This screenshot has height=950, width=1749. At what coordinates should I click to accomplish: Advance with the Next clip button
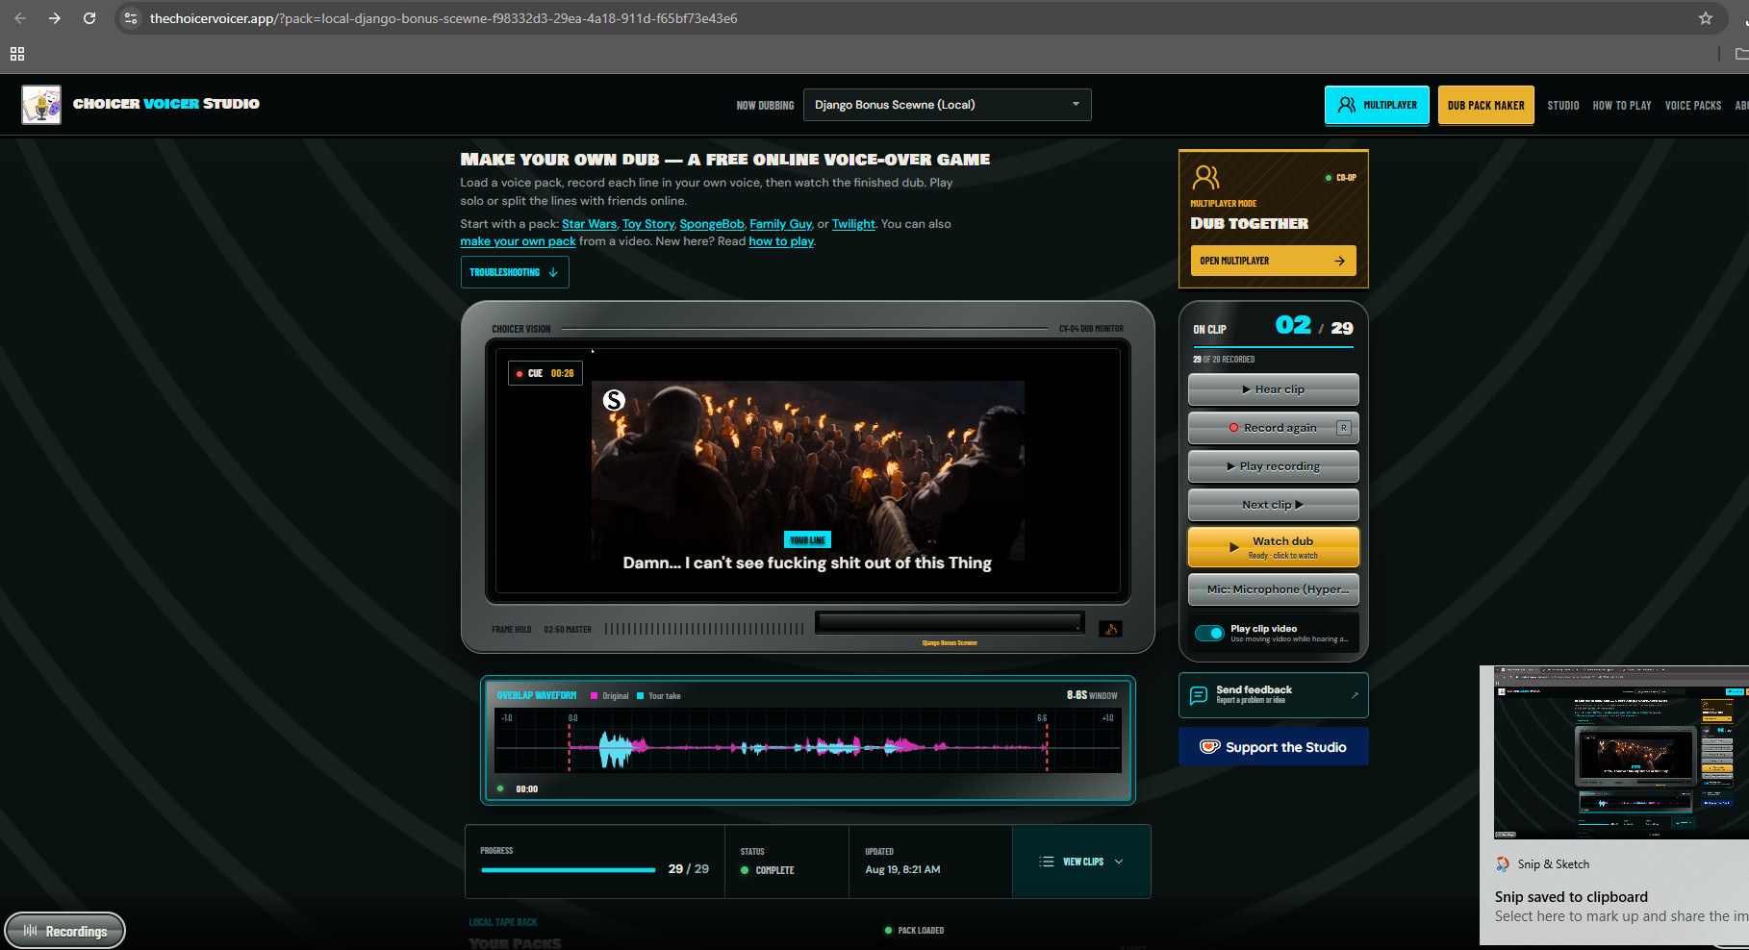(x=1273, y=505)
